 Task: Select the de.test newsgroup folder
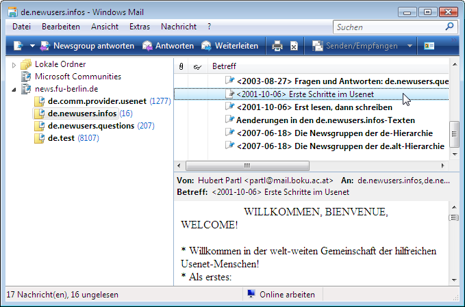(61, 138)
